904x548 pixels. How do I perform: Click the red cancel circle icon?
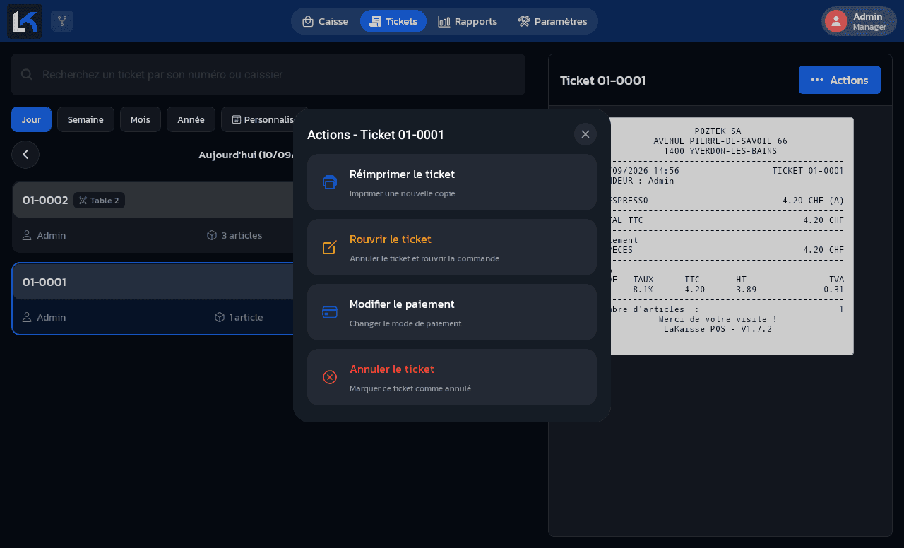(x=330, y=377)
